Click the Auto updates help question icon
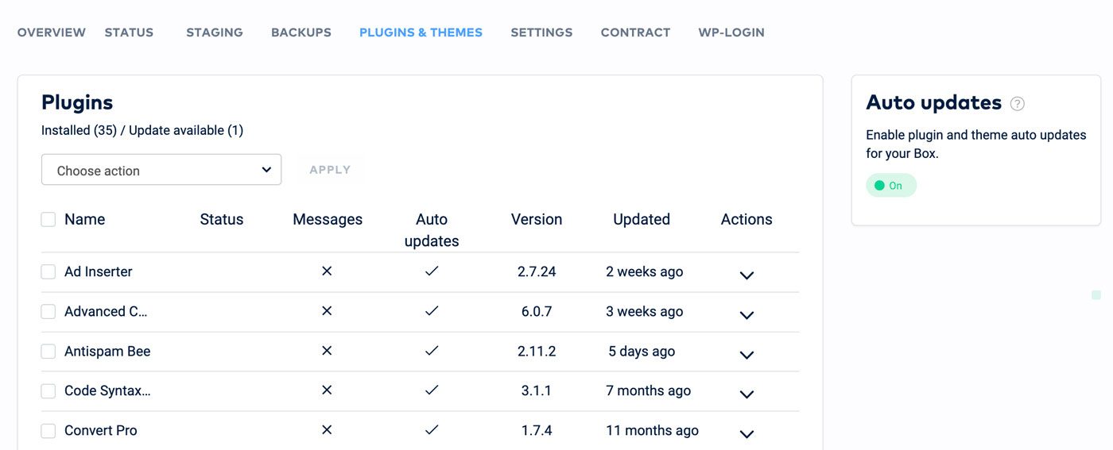Screen dimensions: 1113x450 tap(1017, 104)
